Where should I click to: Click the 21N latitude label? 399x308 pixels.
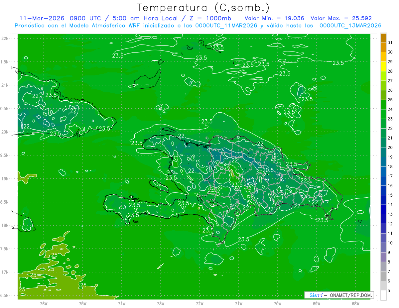[x=5, y=85]
